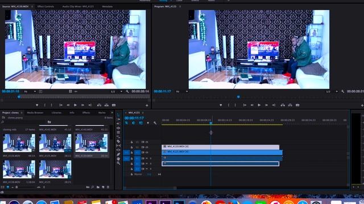Open Source monitor 1/2 playback resolution dropdown
364x204 pixels.
pos(116,92)
